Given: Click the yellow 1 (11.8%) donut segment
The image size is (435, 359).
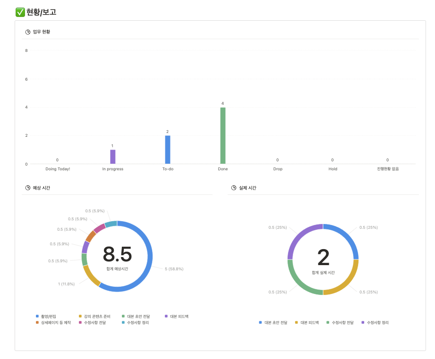Looking at the screenshot, I should pos(91,276).
